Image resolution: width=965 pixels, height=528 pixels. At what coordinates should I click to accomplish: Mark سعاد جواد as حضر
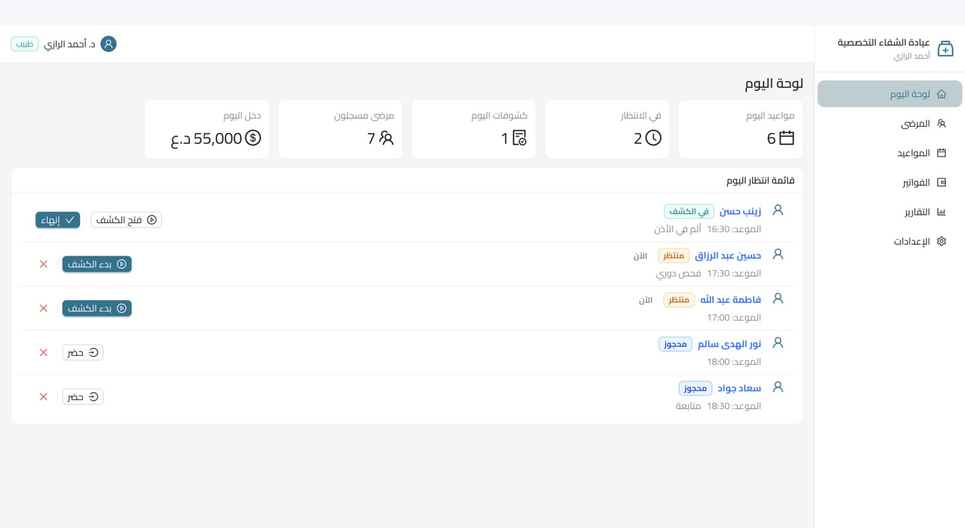click(83, 397)
